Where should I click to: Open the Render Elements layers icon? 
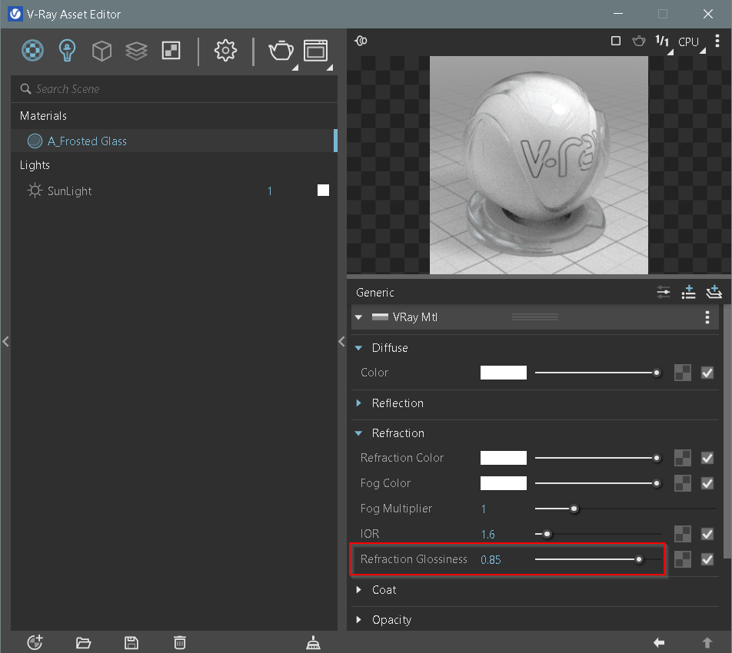click(x=136, y=51)
